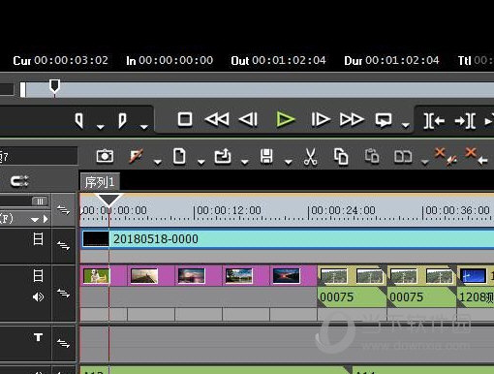This screenshot has width=494, height=374.
Task: Move the preview scrubber position marker
Action: pos(54,87)
